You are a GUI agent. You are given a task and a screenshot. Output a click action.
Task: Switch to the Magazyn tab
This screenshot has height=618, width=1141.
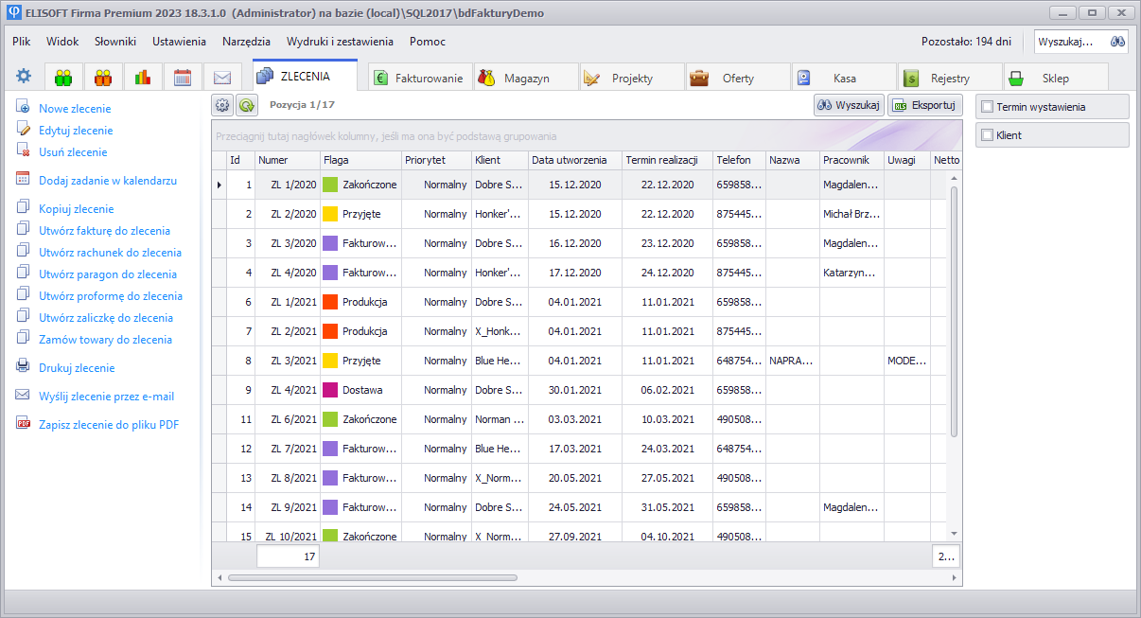pyautogui.click(x=526, y=79)
